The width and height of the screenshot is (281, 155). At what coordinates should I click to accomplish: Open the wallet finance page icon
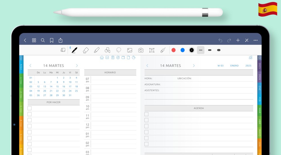coord(123,57)
